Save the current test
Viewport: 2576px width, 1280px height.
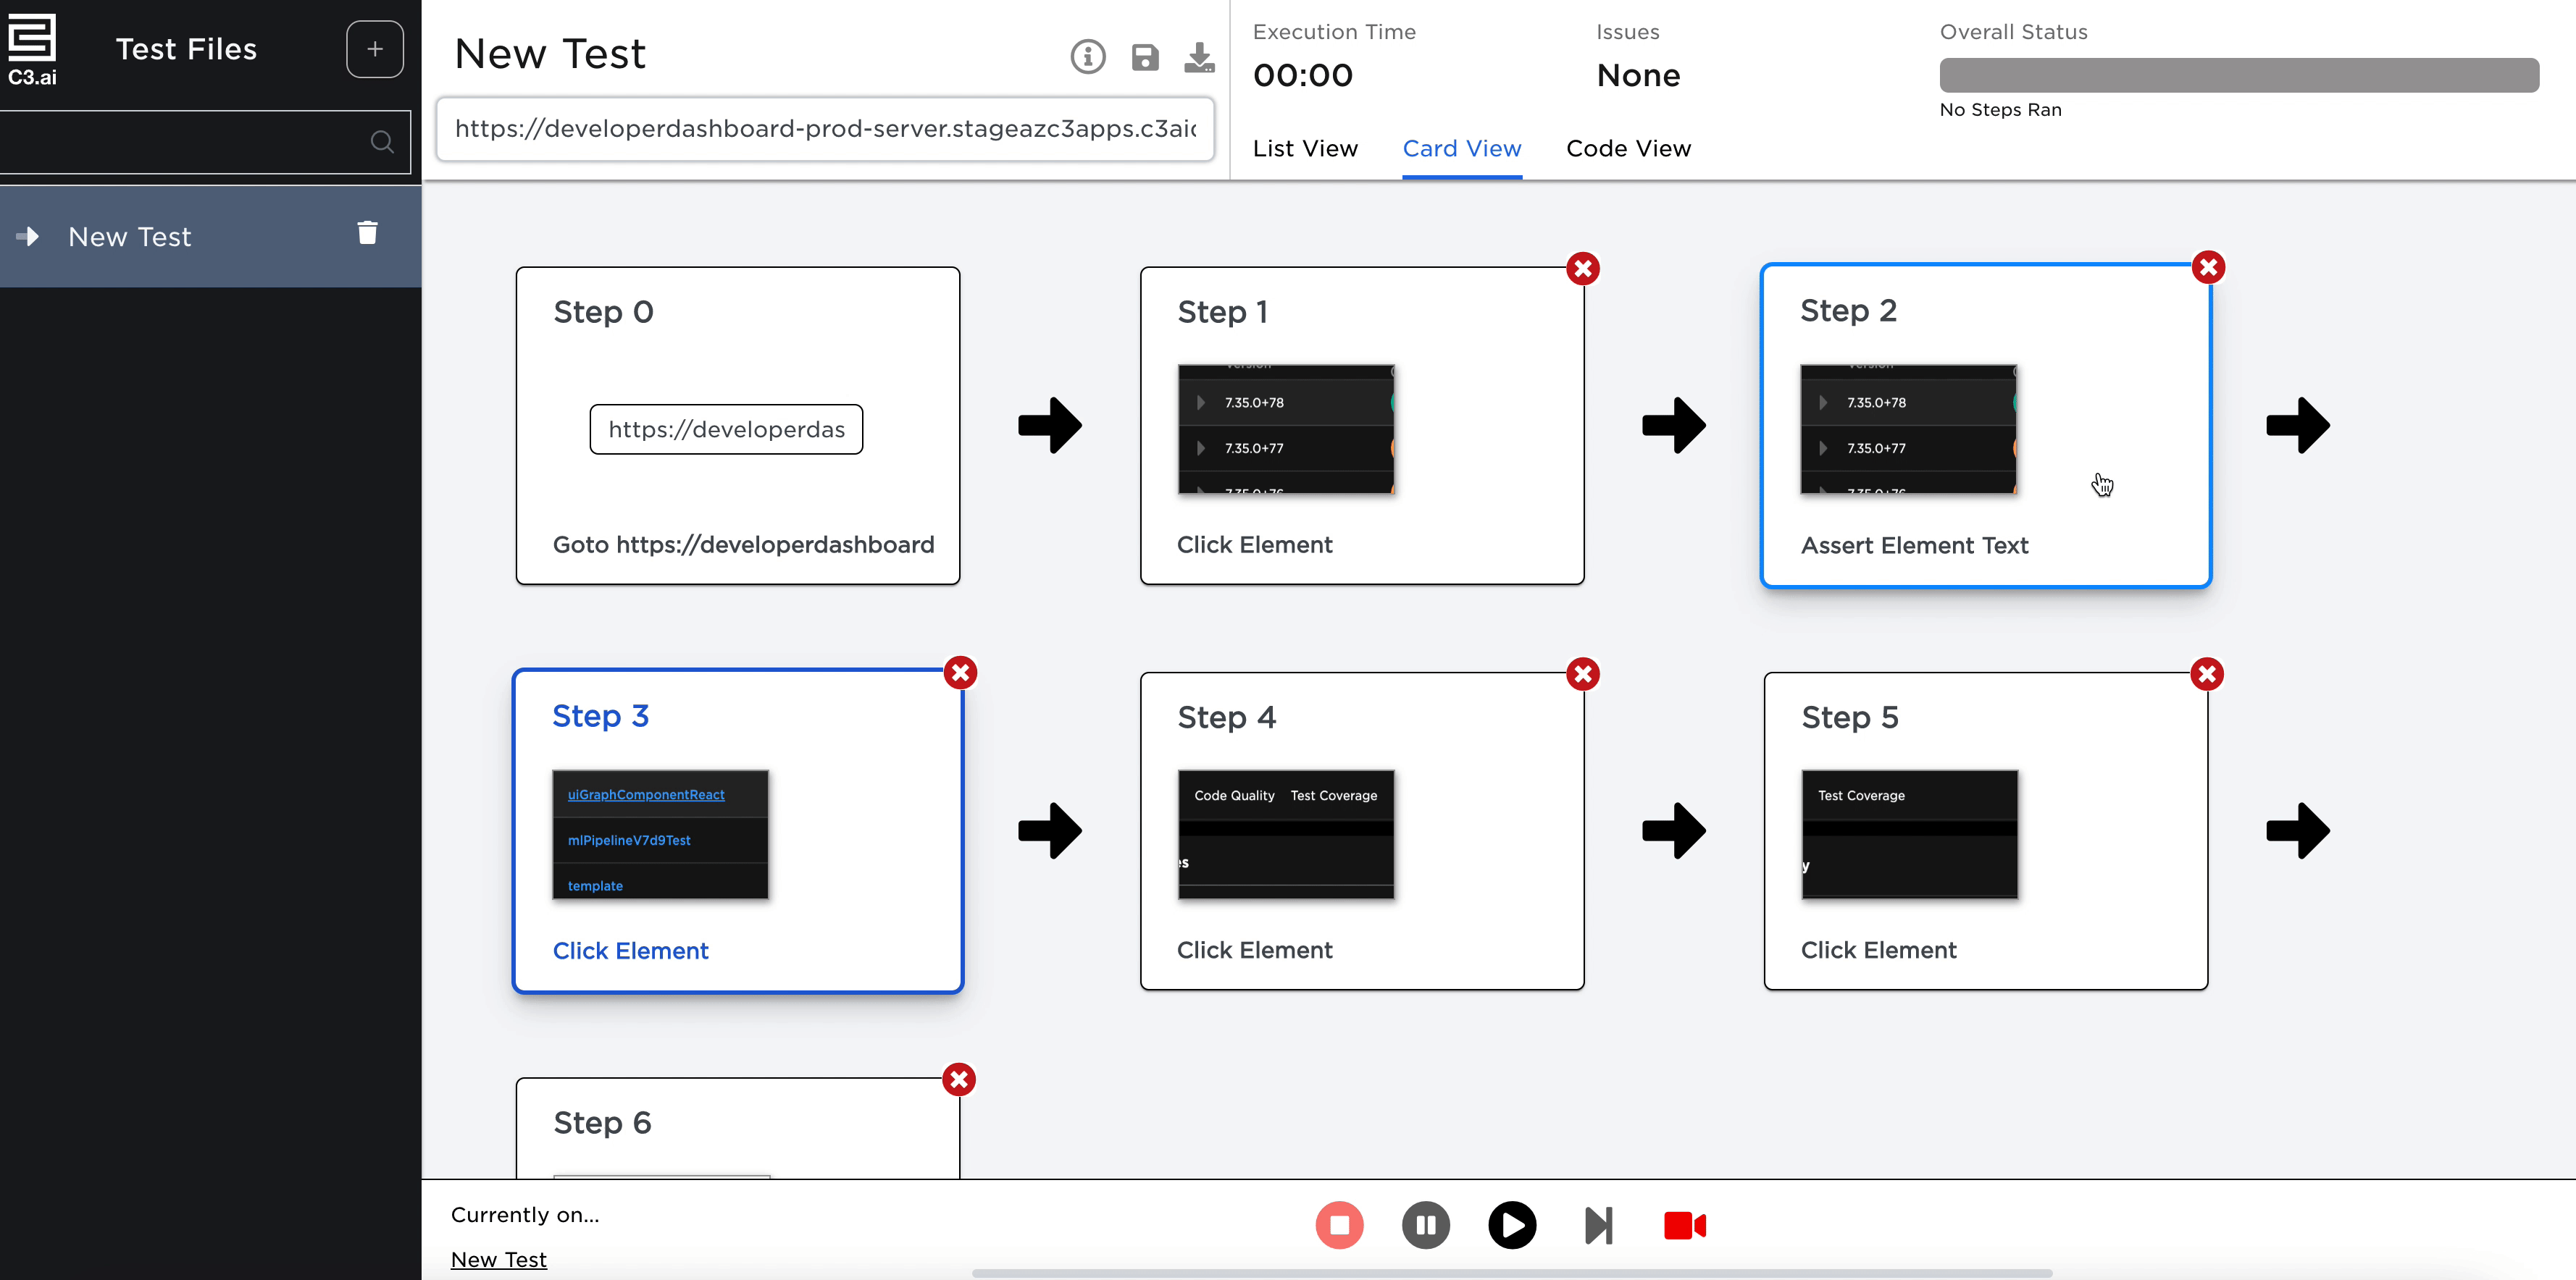click(x=1145, y=57)
